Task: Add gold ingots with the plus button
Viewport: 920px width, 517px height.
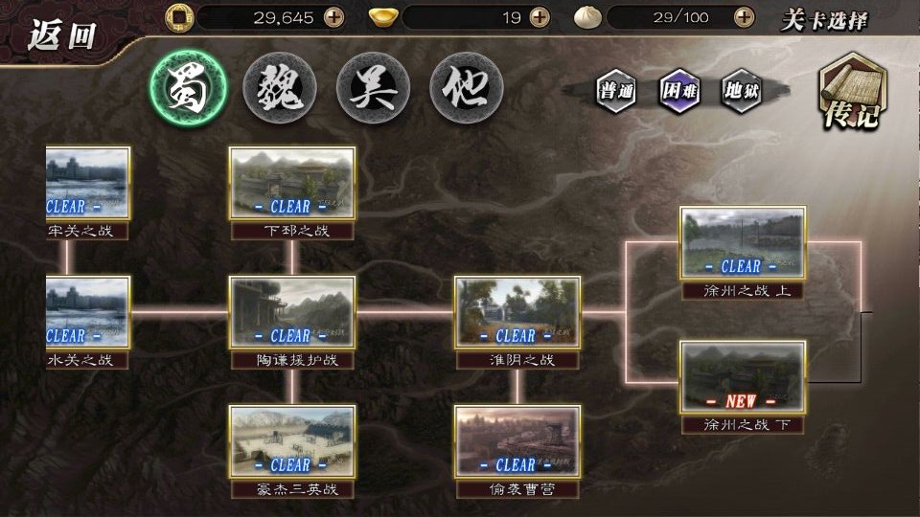Action: [x=540, y=17]
